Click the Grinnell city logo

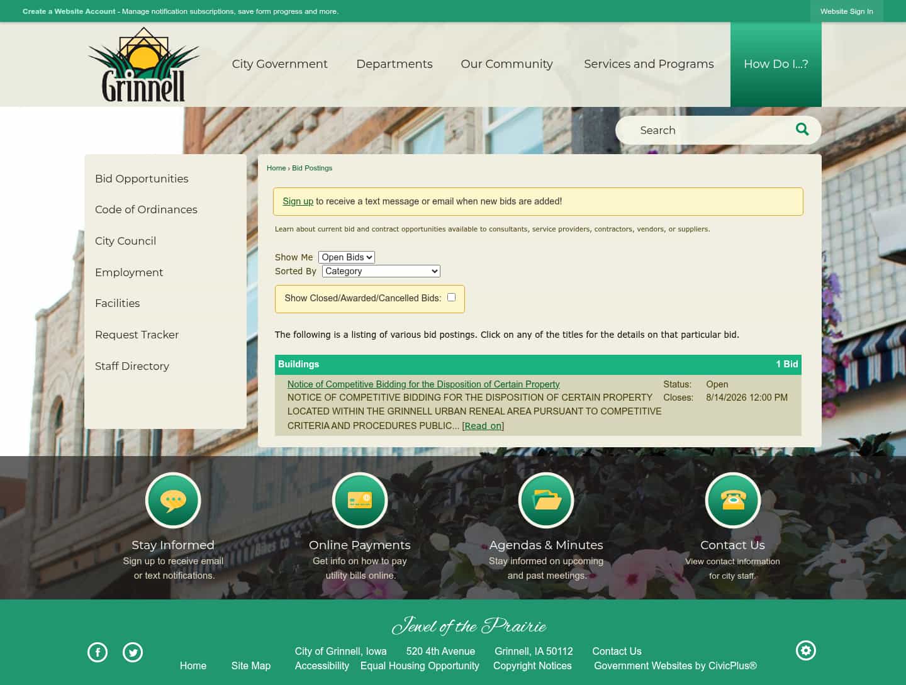click(143, 64)
